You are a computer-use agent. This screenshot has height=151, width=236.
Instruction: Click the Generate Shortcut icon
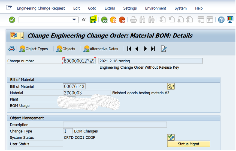(210, 20)
